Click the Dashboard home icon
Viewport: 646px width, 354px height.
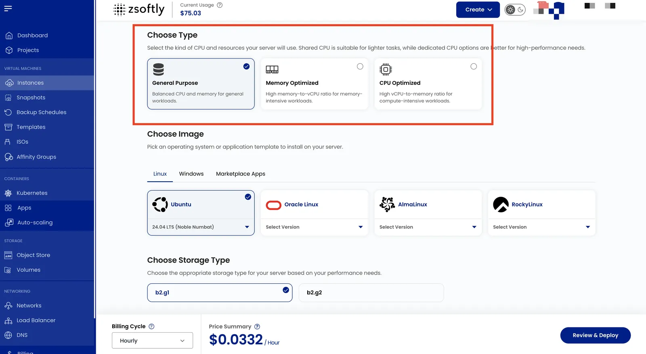click(9, 36)
